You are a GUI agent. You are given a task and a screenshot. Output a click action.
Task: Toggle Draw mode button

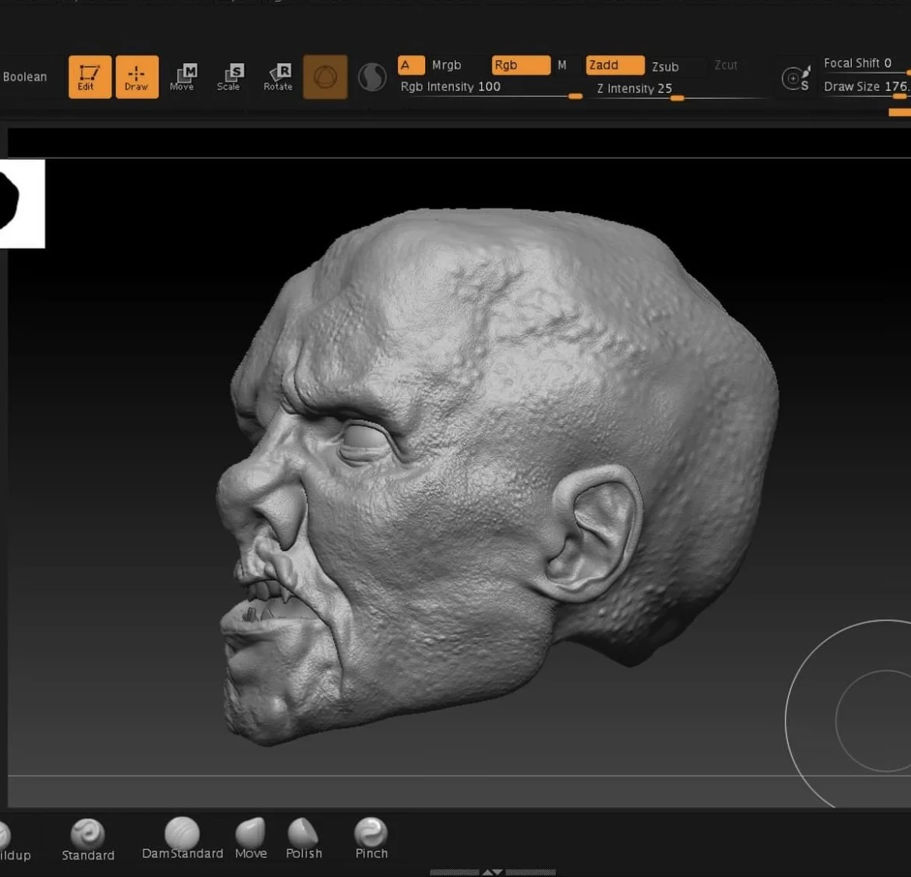136,77
